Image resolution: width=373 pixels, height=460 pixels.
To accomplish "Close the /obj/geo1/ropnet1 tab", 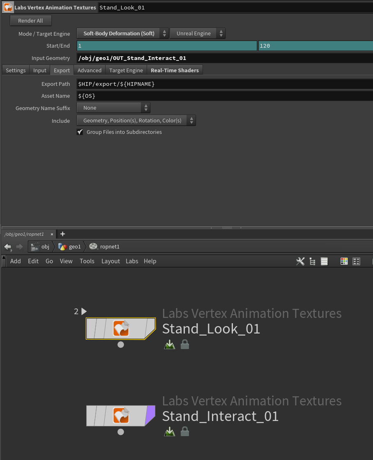I will point(52,234).
